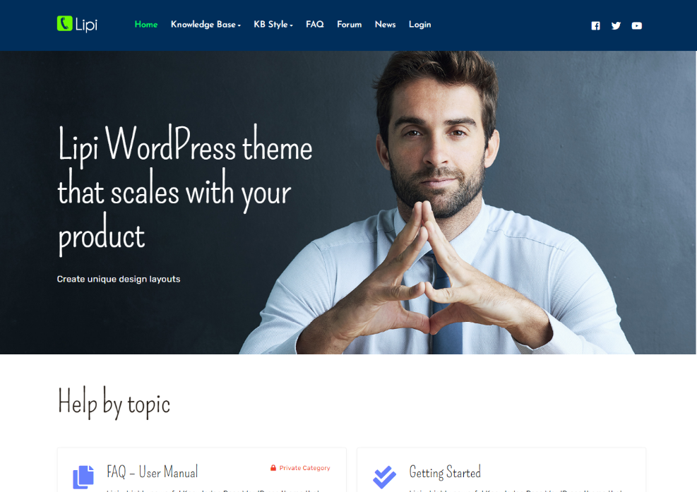Click the FAQ User Manual documents icon
This screenshot has width=697, height=492.
click(x=83, y=476)
